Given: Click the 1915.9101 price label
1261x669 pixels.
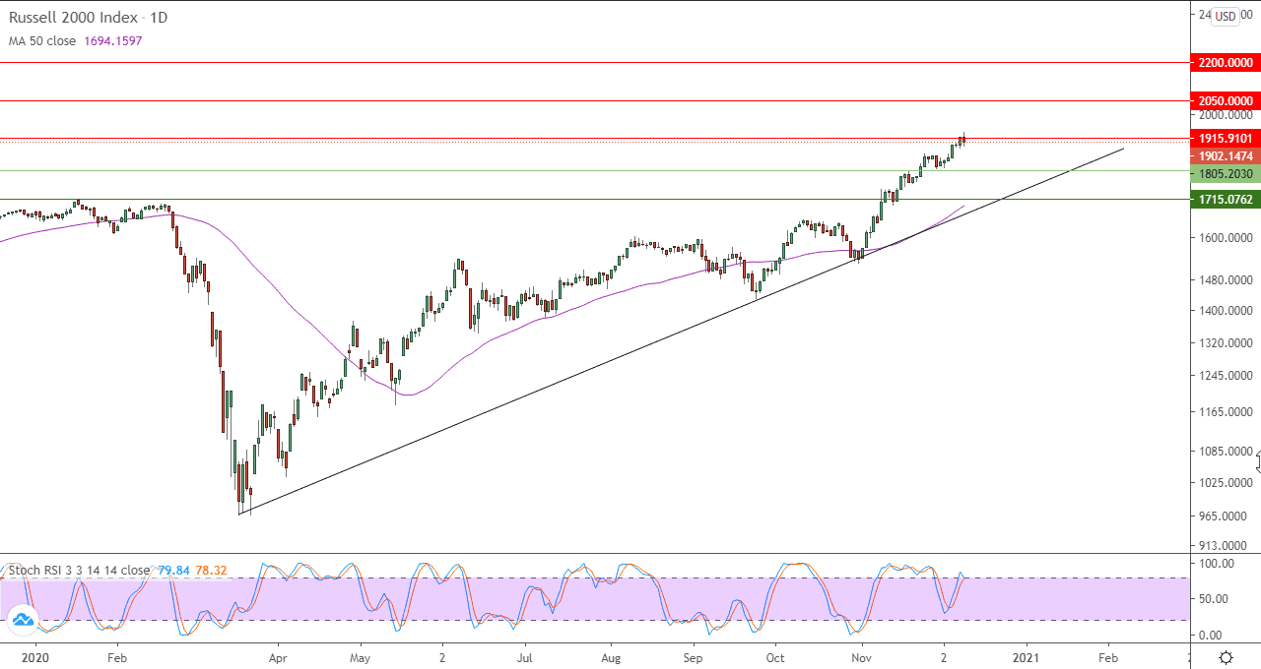Looking at the screenshot, I should click(1226, 139).
